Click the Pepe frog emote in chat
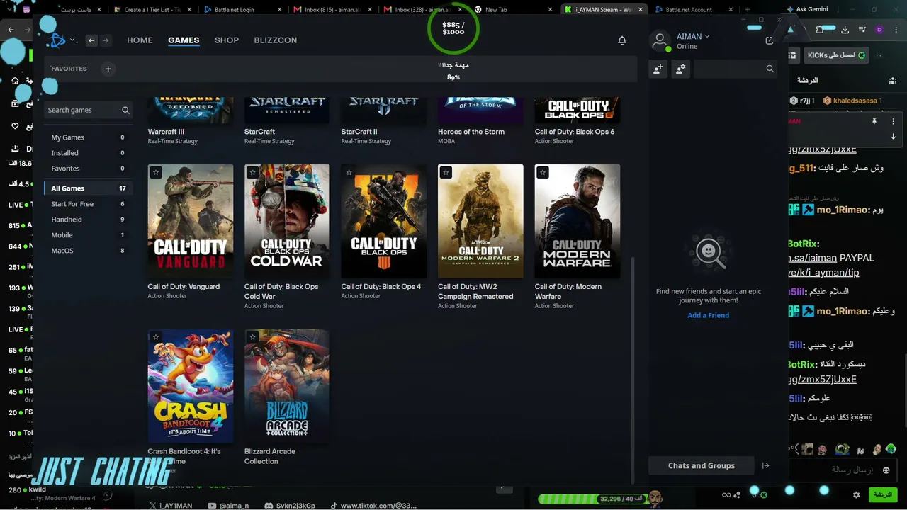Viewport: 907px width, 510px height. pyautogui.click(x=841, y=449)
